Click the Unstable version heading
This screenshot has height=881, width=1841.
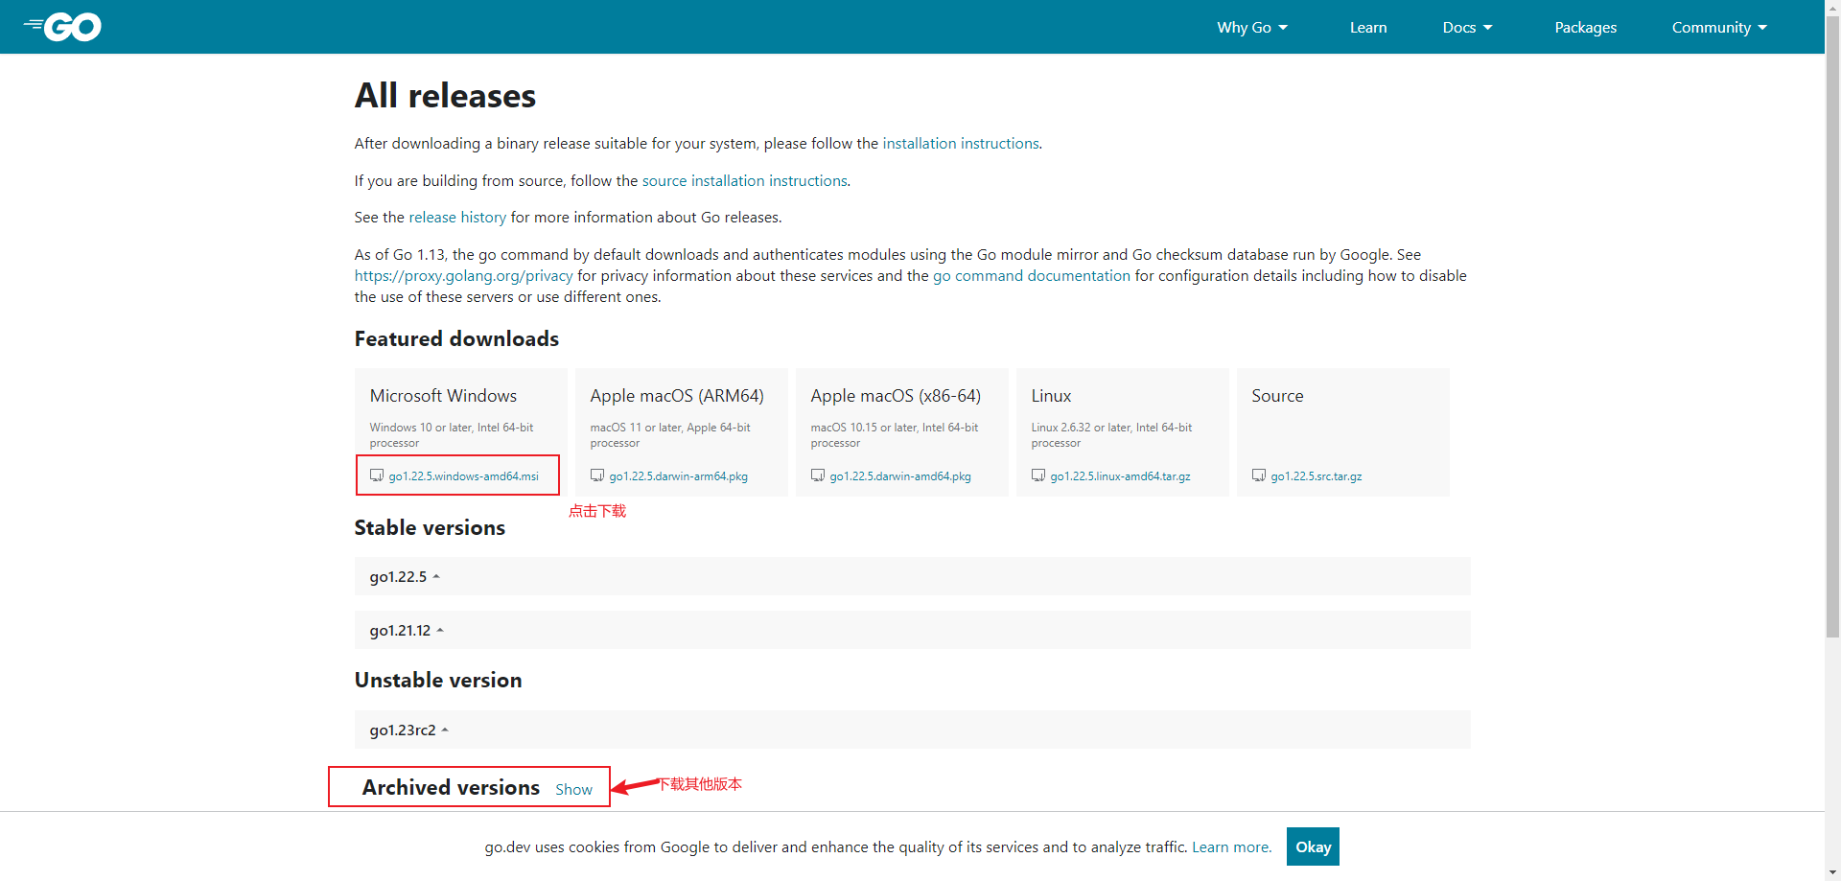point(438,680)
